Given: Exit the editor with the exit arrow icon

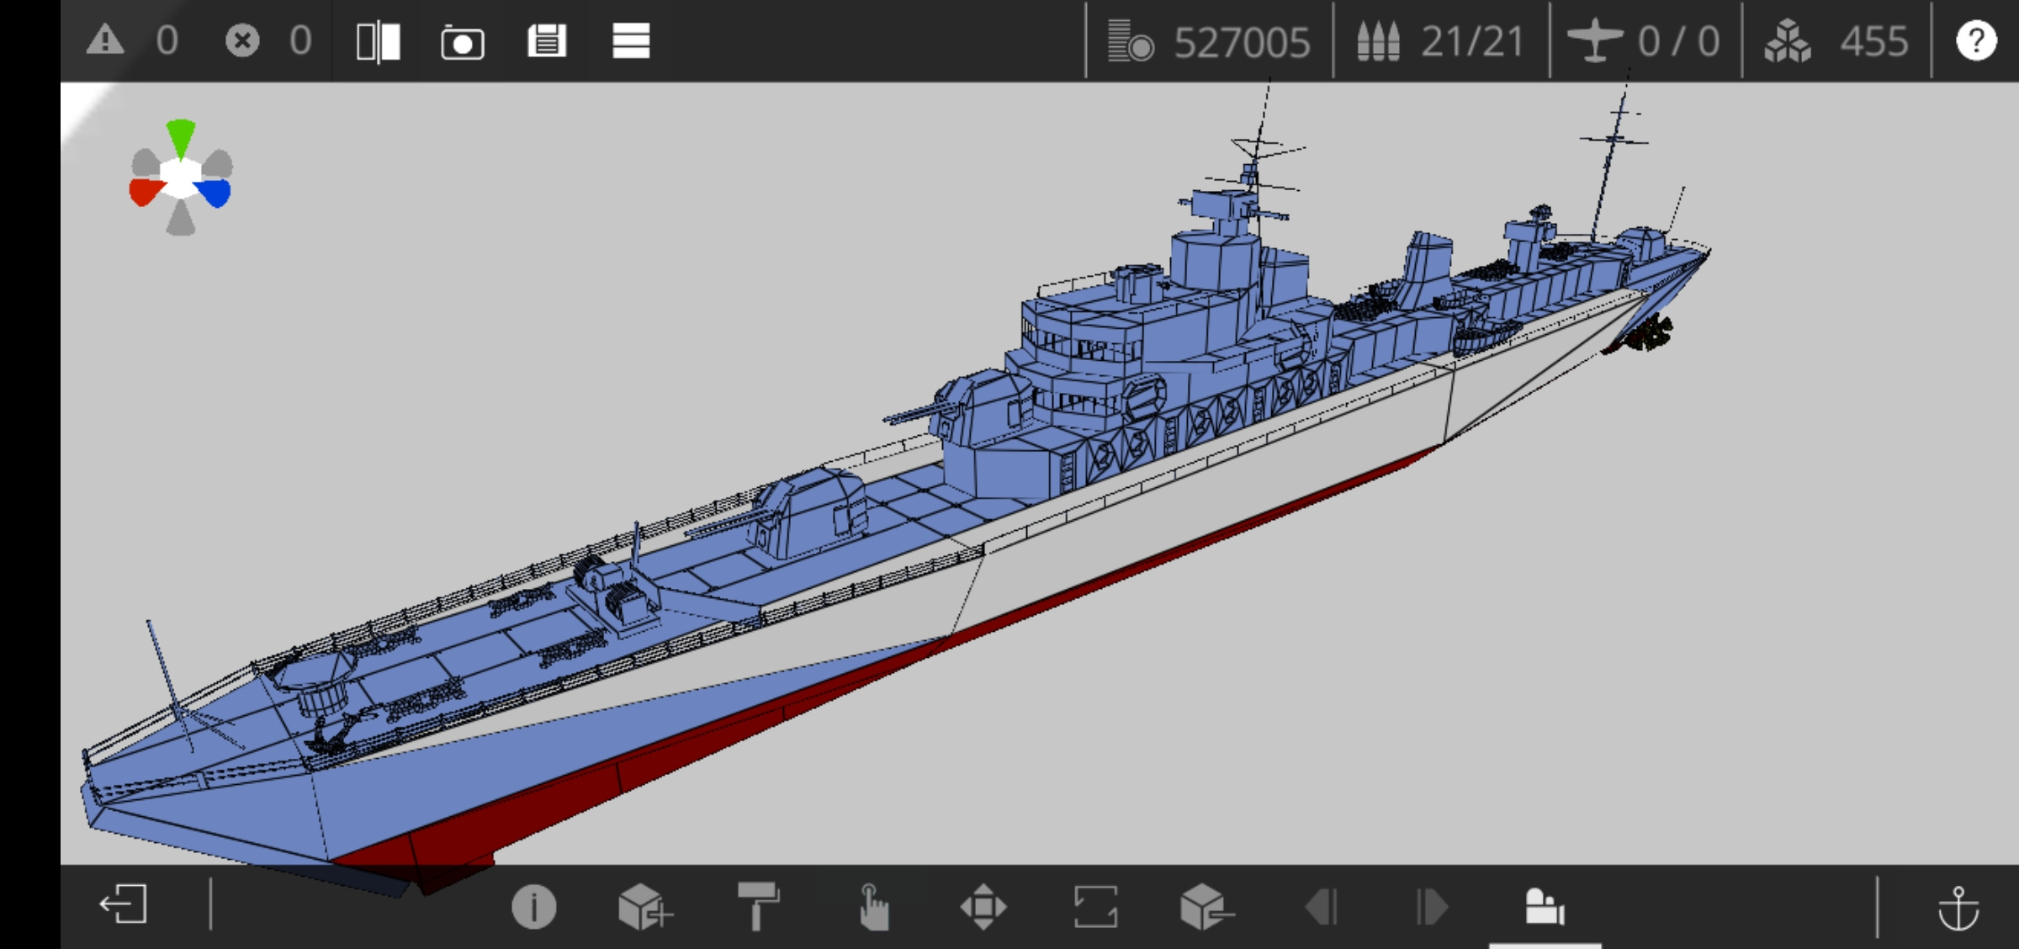Looking at the screenshot, I should (124, 905).
